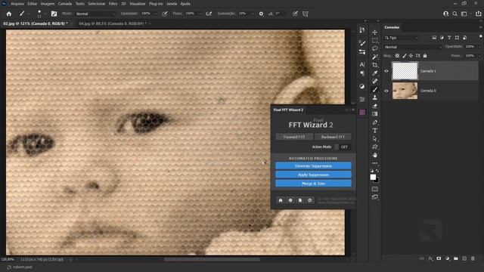The height and width of the screenshot is (272, 484).
Task: Select the Pen tool
Action: click(x=375, y=122)
